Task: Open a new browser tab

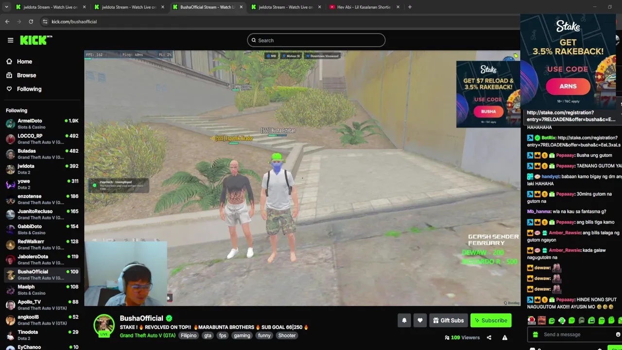Action: click(410, 7)
